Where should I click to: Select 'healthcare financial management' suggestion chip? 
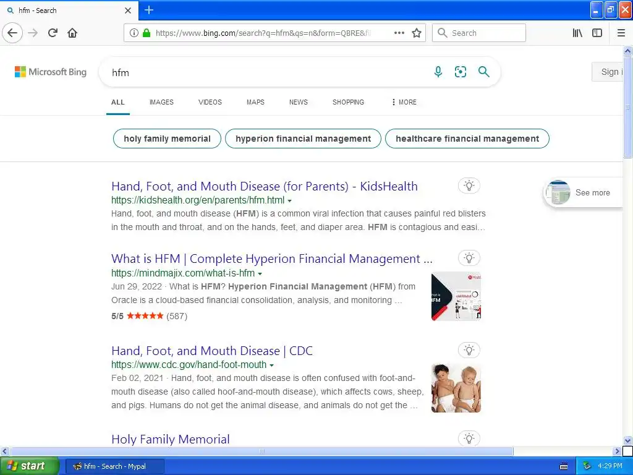pyautogui.click(x=467, y=139)
